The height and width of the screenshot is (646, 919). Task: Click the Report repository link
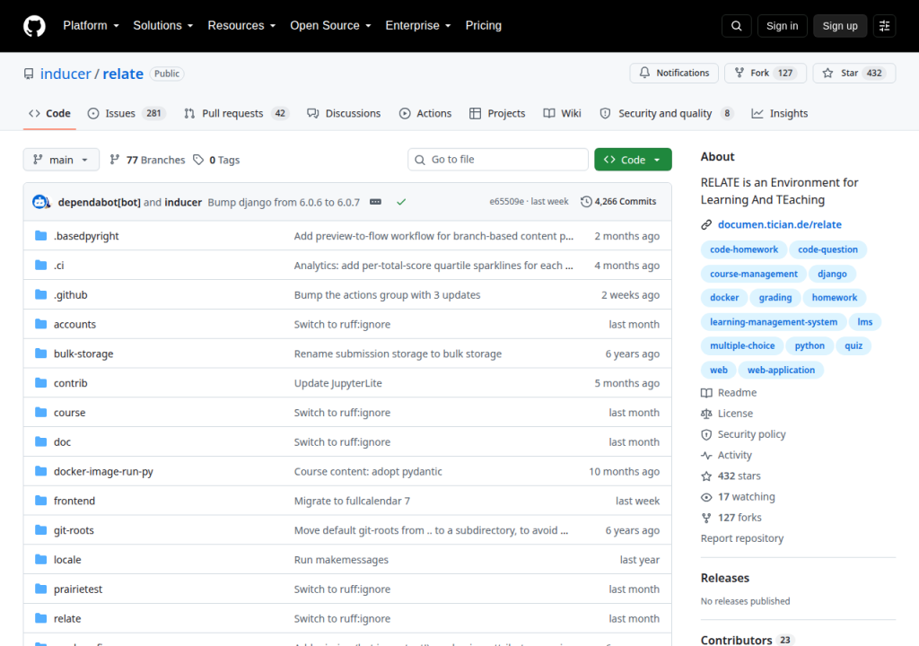pos(742,538)
